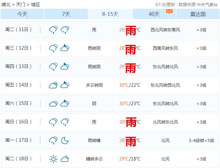Open the 40天 forecast tab
220x168 pixels.
(154, 14)
